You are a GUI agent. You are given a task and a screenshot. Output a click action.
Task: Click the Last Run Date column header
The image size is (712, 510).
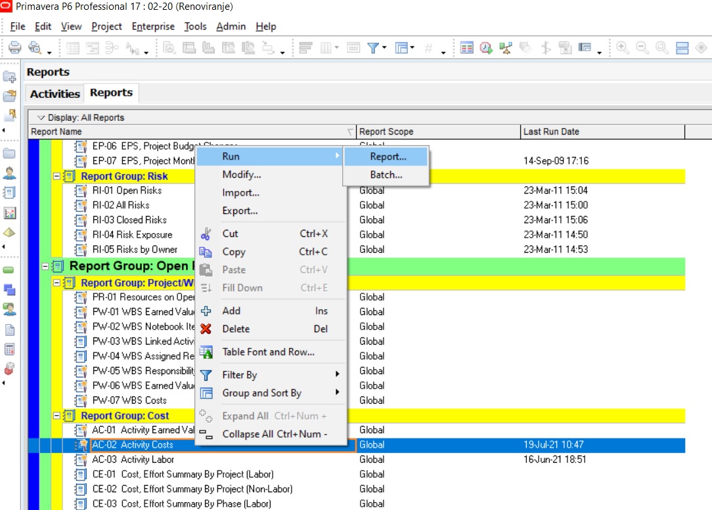pos(602,131)
